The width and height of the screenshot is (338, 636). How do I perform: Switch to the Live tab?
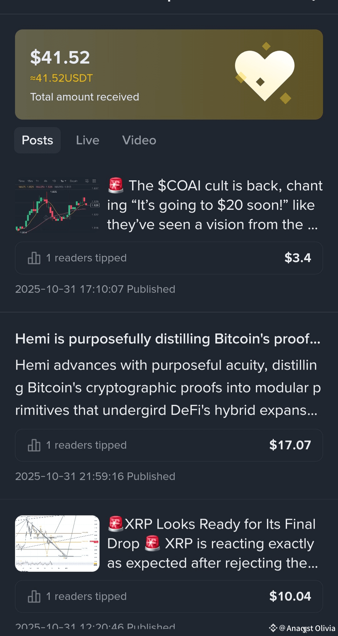[x=88, y=140]
